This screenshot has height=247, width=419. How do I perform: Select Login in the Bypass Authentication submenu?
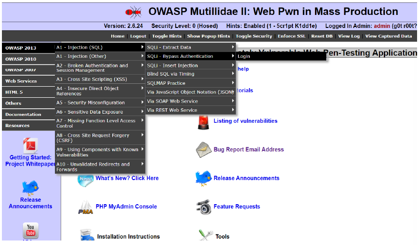tap(281, 56)
